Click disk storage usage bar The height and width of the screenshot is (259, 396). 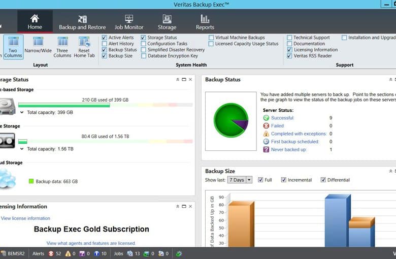105,105
